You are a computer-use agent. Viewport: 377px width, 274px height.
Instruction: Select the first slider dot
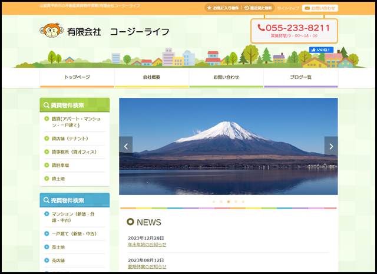point(214,202)
